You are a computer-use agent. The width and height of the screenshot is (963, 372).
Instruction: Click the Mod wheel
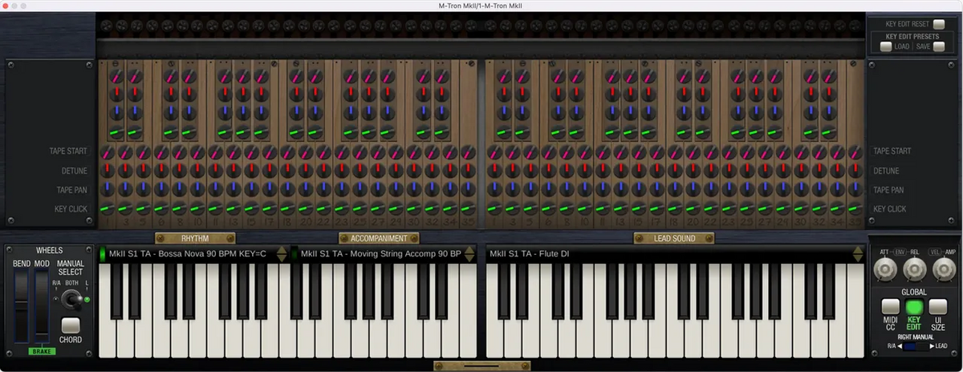[42, 307]
